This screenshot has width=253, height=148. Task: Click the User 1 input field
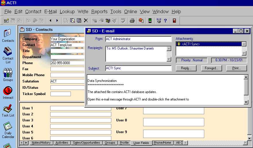[x=81, y=108]
